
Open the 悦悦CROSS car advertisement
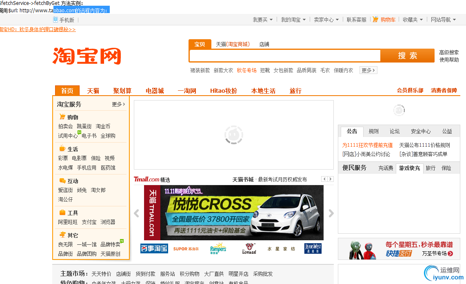233,212
